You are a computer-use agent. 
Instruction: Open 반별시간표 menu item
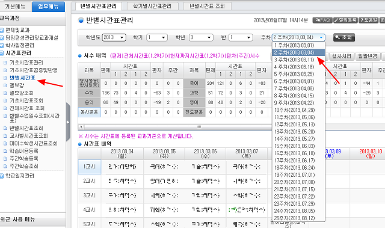tap(22, 78)
